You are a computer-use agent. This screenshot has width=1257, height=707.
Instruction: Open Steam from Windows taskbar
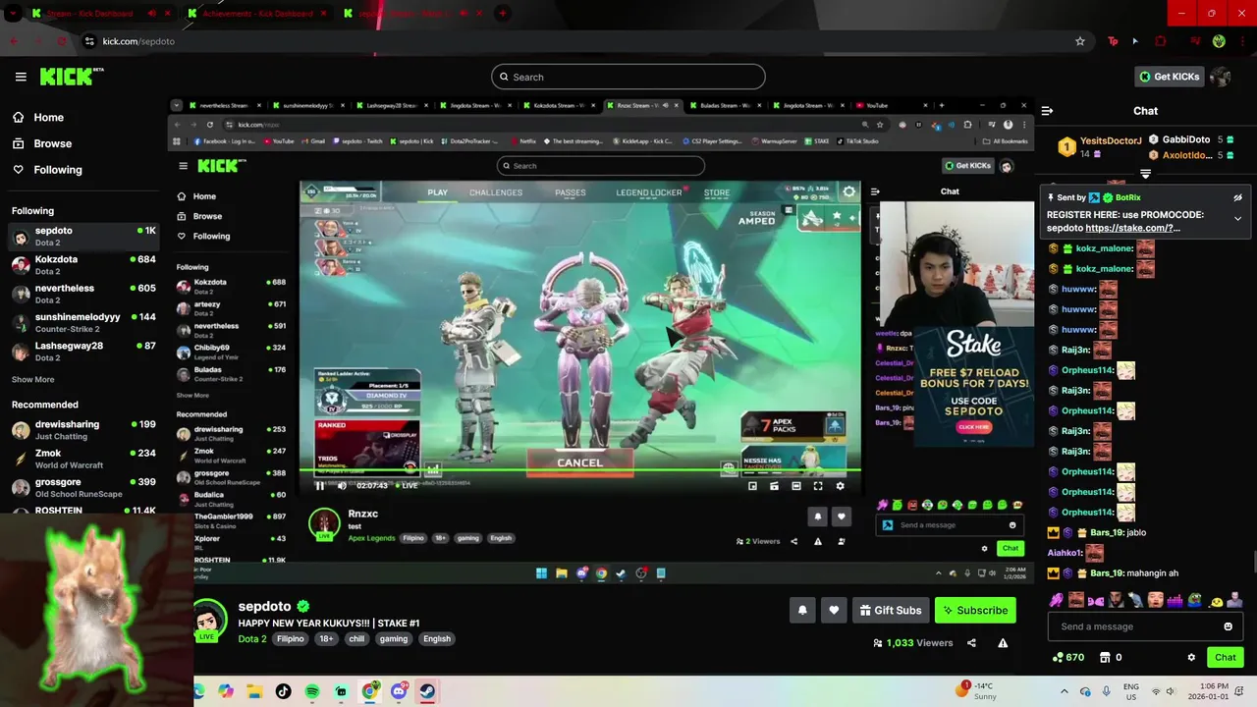(x=427, y=691)
